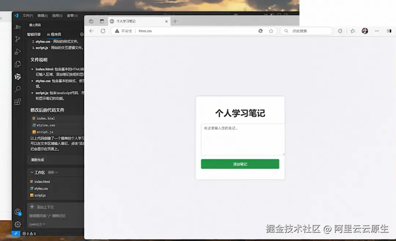Select the Source Control icon in activity bar
Image resolution: width=396 pixels, height=241 pixels.
point(18,38)
